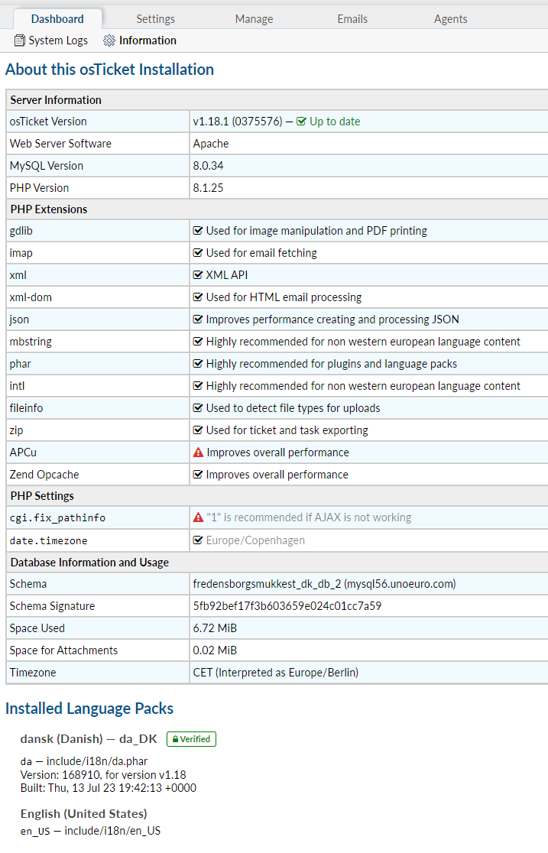Switch to the Settings tab
548x853 pixels.
coord(156,19)
